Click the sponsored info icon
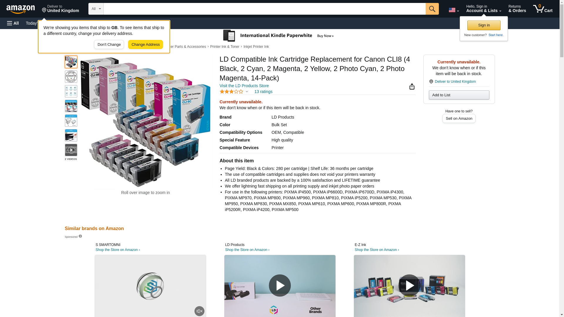Image resolution: width=564 pixels, height=317 pixels. (80, 236)
